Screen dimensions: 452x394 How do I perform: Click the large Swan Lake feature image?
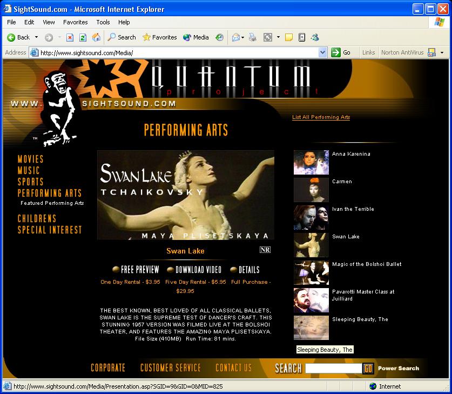tap(186, 195)
